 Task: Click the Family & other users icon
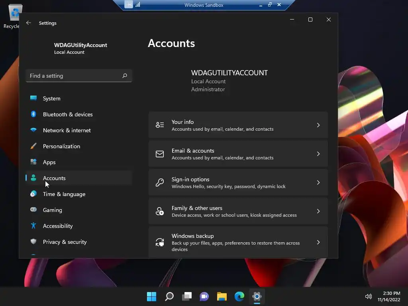160,211
